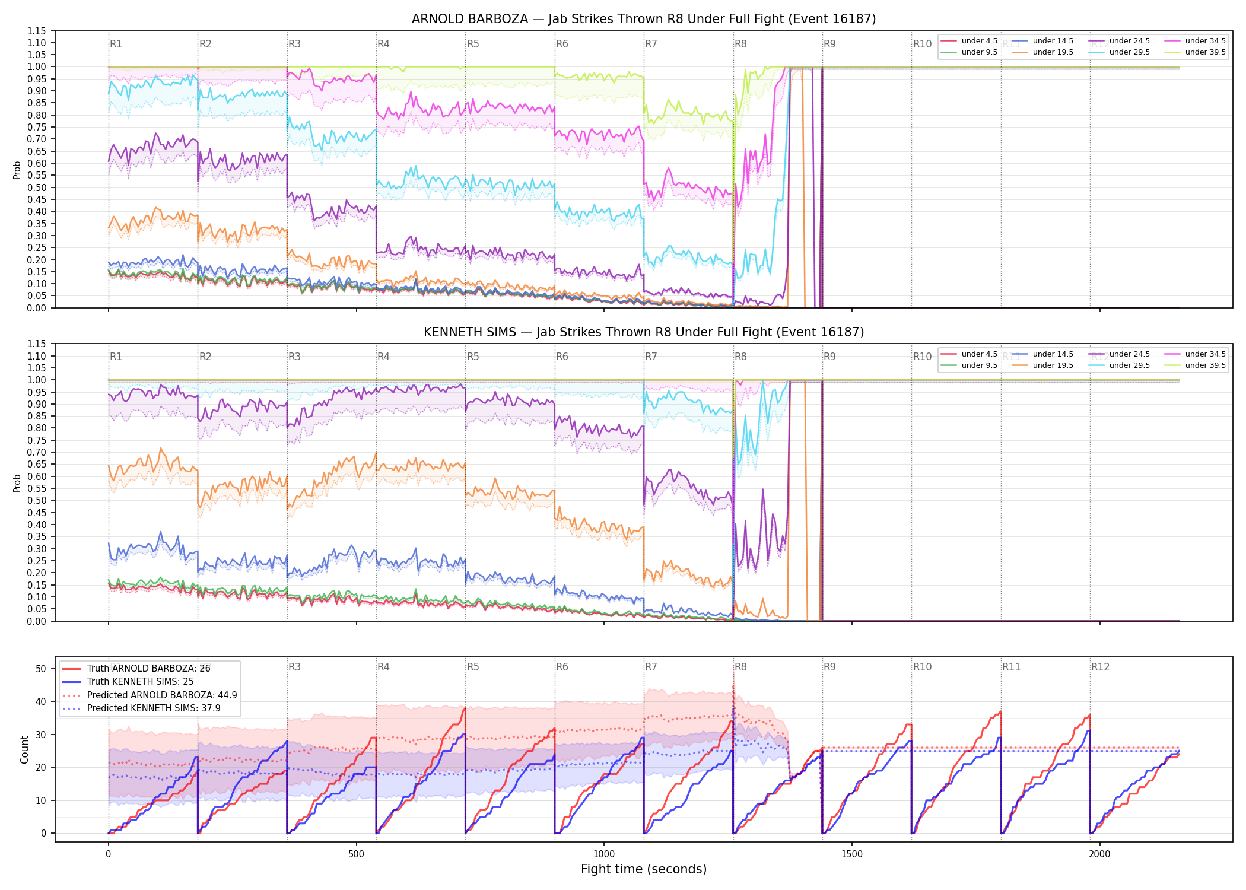Screen dimensions: 1246x890
Task: Click the 'under 4.5' legend entry in top chart
Action: point(969,41)
